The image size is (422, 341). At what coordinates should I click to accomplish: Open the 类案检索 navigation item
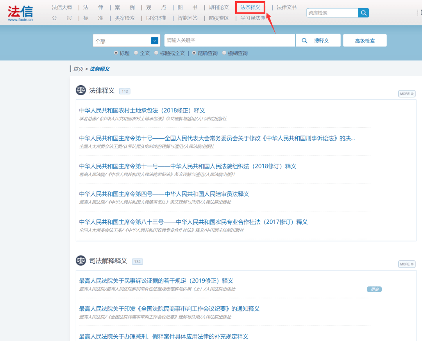(125, 18)
